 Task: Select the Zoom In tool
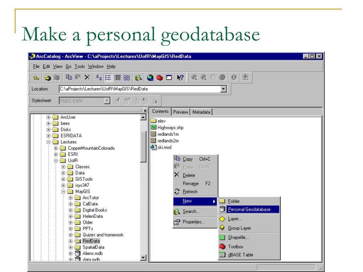tap(194, 78)
